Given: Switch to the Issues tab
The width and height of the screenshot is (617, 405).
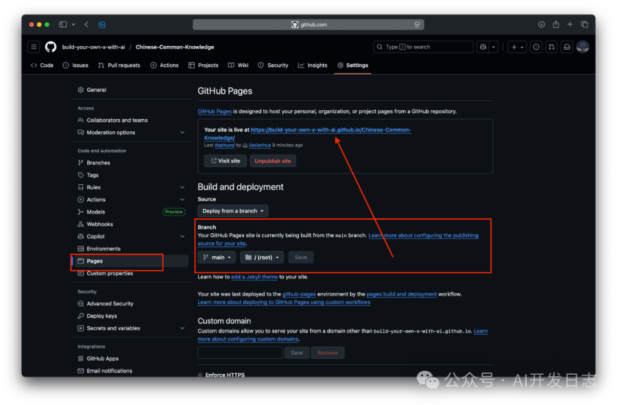Looking at the screenshot, I should (x=75, y=66).
